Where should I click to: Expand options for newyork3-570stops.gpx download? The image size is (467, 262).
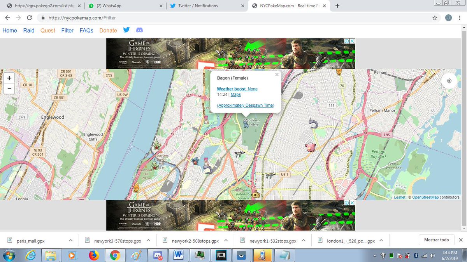coord(149,240)
